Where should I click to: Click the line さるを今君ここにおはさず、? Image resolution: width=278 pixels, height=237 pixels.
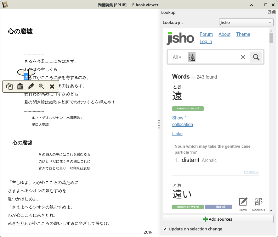coord(50,61)
